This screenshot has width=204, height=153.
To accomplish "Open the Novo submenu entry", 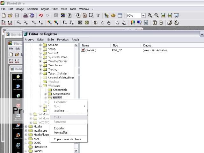I will pyautogui.click(x=68, y=106).
